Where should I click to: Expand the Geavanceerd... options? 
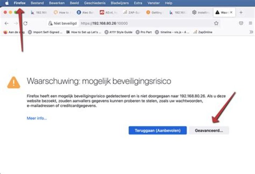click(209, 130)
